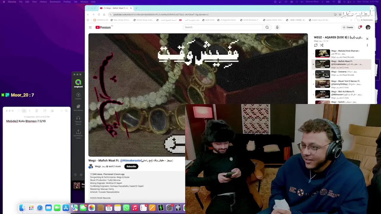Open Bookmarks menu in menu bar
The width and height of the screenshot is (381, 214).
point(55,2)
